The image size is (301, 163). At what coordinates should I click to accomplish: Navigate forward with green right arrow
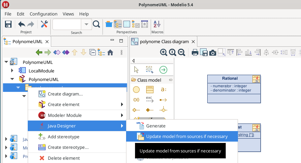48,52
